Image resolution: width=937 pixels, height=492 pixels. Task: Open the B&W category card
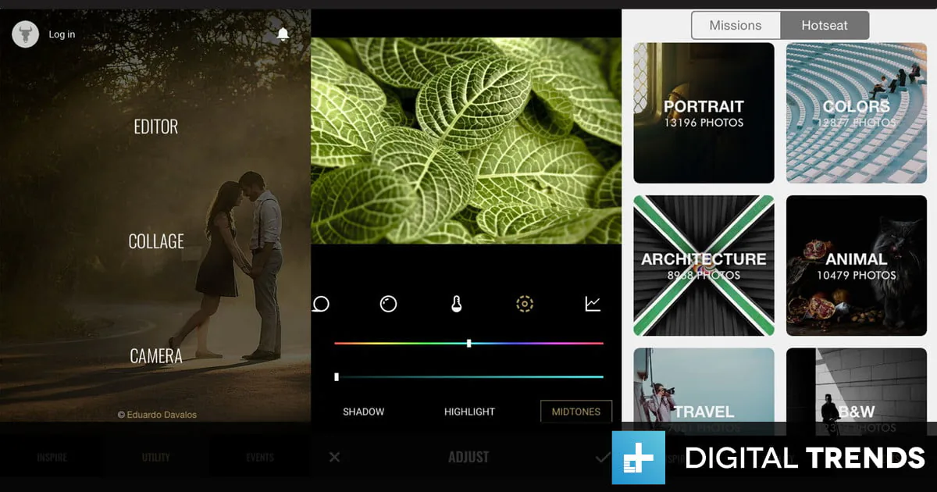(x=857, y=391)
